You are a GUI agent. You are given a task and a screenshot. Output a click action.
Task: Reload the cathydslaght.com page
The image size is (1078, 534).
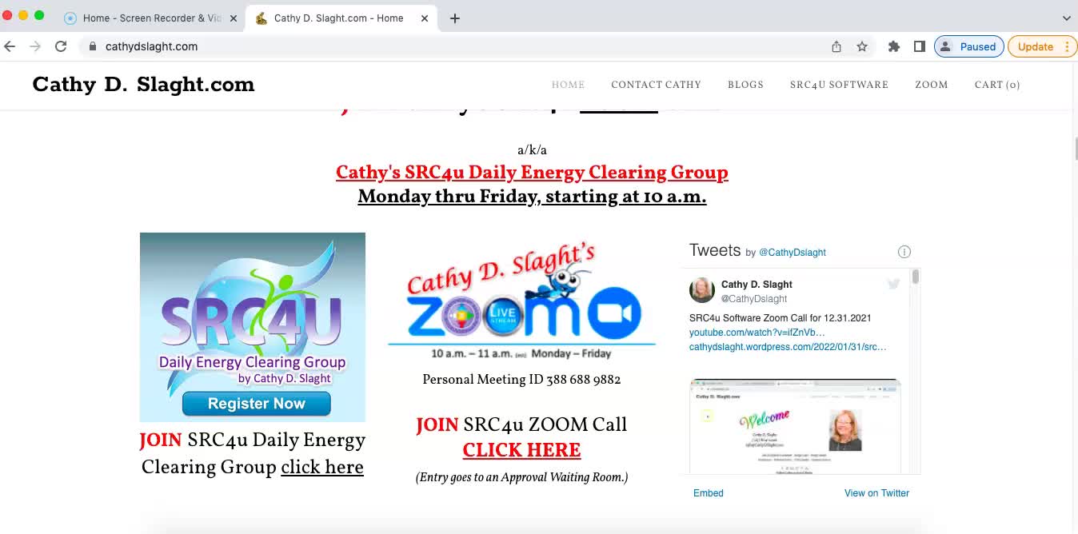[x=61, y=46]
